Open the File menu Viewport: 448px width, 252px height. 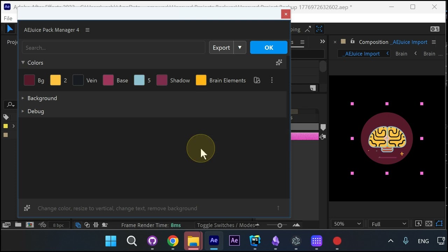(x=8, y=18)
